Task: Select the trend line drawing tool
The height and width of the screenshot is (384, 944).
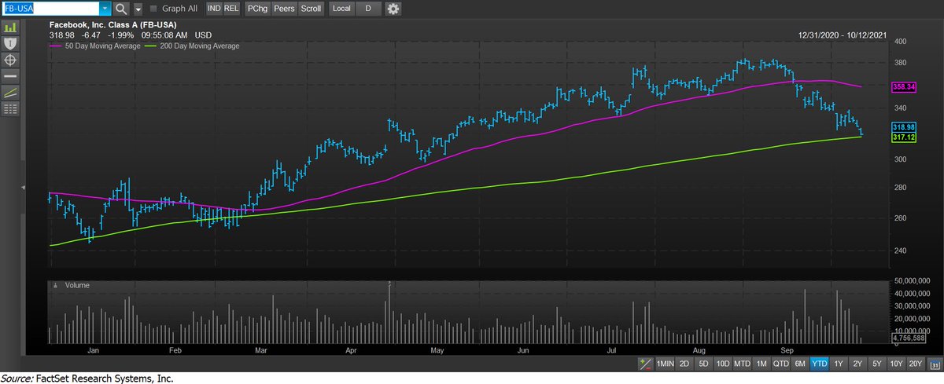Action: pyautogui.click(x=10, y=93)
